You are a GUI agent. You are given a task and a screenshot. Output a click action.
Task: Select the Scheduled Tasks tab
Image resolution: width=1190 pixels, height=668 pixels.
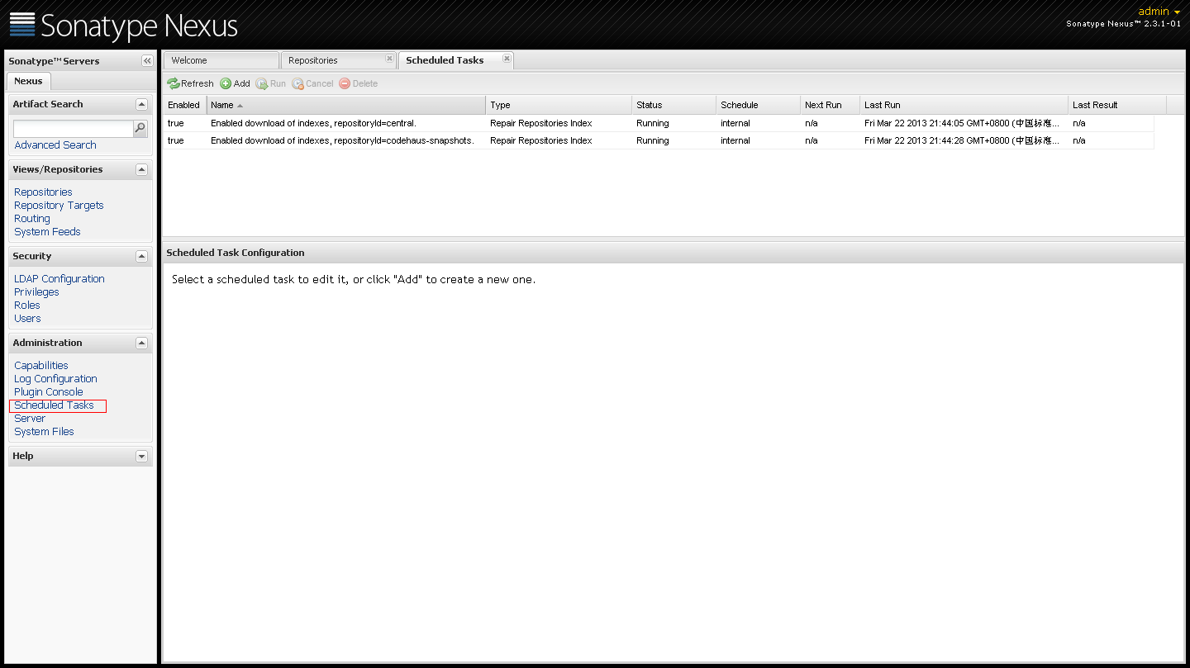[x=455, y=60]
